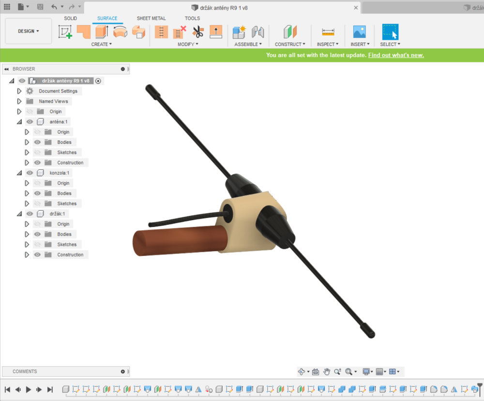Image resolution: width=484 pixels, height=401 pixels.
Task: Hide the konzola:1 component
Action: coord(30,173)
